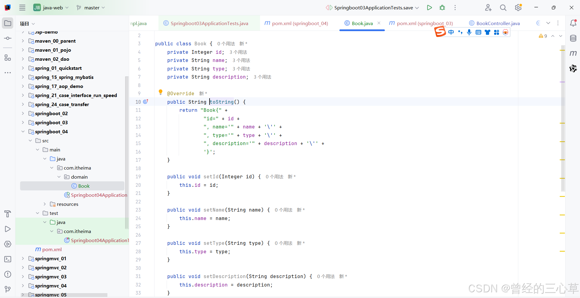
Task: Open editor tab options menu
Action: pyautogui.click(x=558, y=23)
